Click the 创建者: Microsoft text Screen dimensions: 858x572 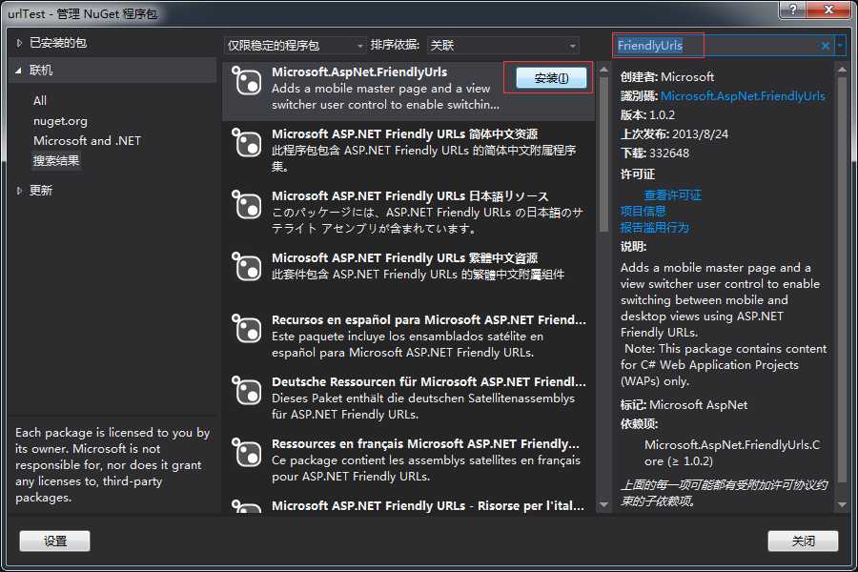(667, 76)
